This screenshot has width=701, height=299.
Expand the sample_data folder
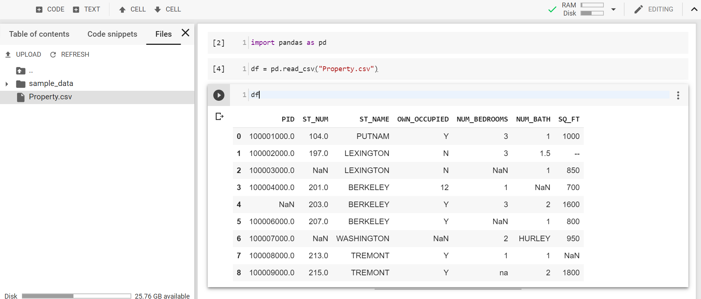pyautogui.click(x=7, y=84)
